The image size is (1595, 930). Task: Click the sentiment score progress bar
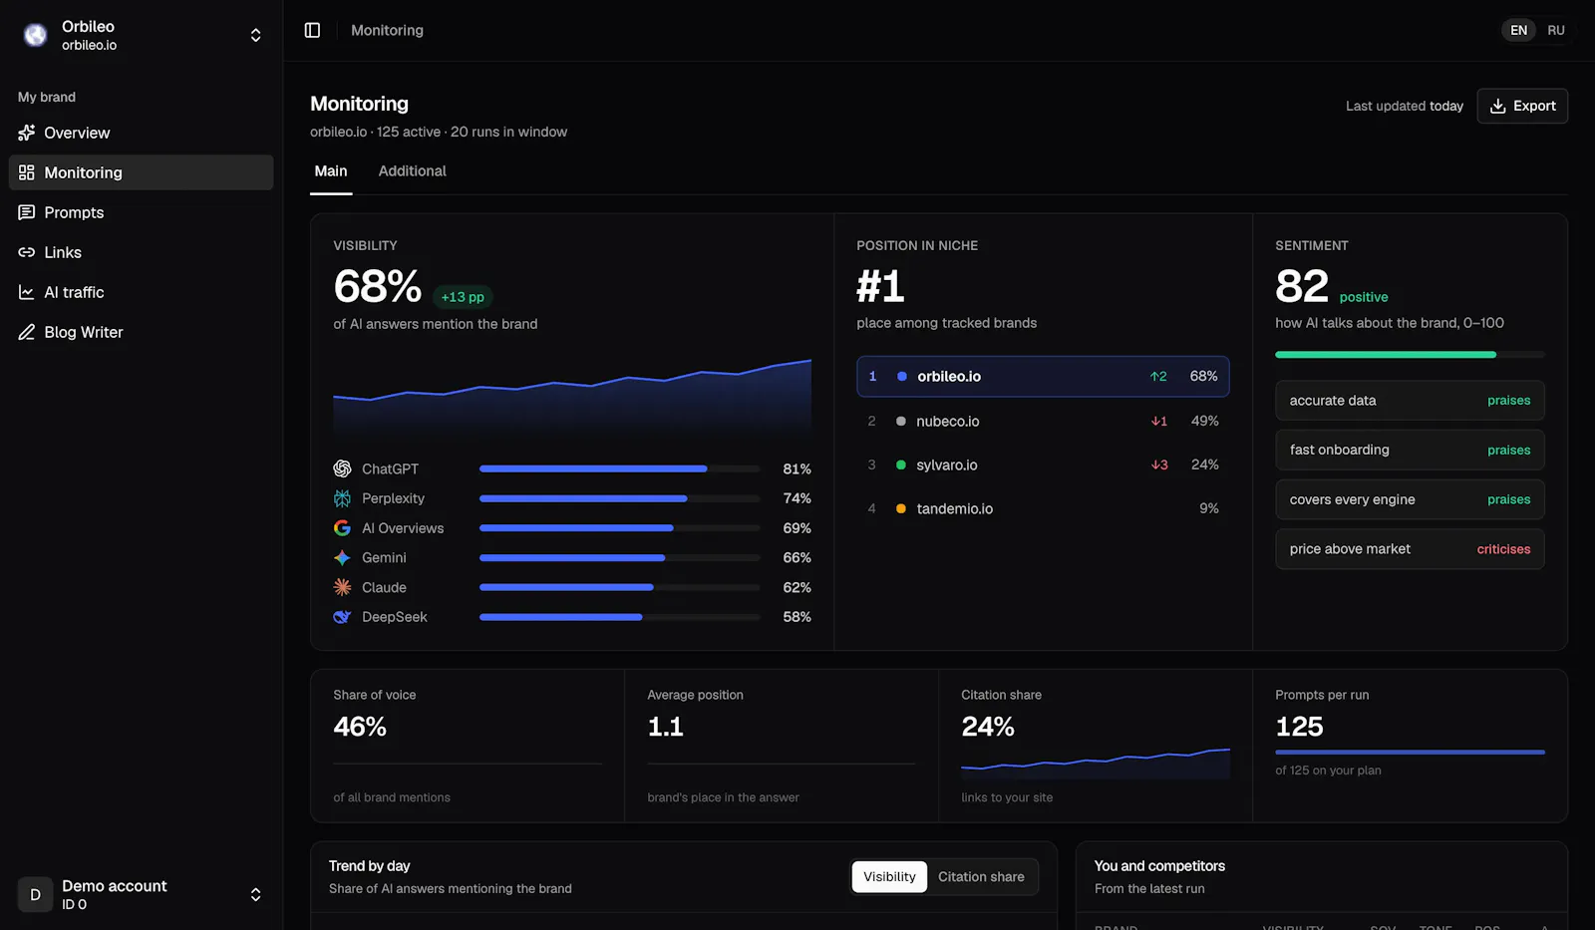coord(1410,354)
